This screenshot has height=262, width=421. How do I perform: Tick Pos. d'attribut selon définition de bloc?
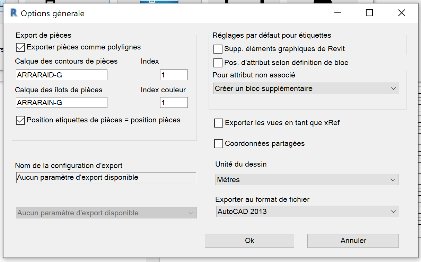coord(218,63)
